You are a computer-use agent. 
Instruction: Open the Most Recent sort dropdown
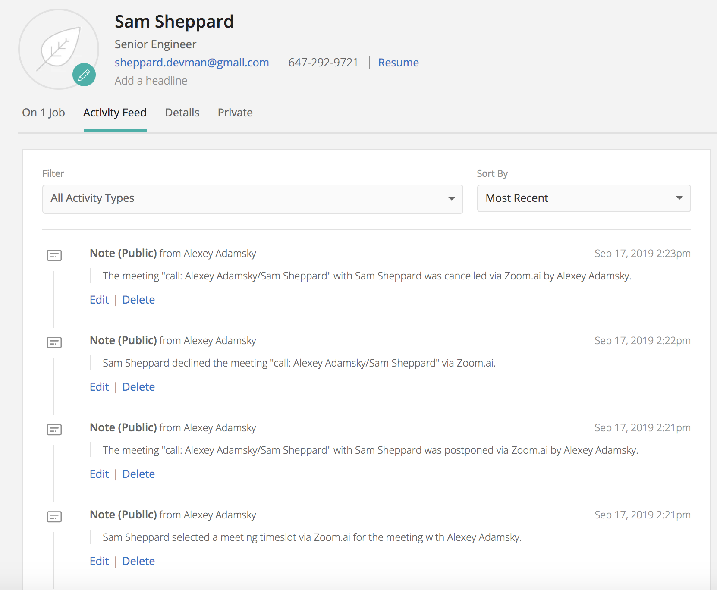[x=584, y=198]
